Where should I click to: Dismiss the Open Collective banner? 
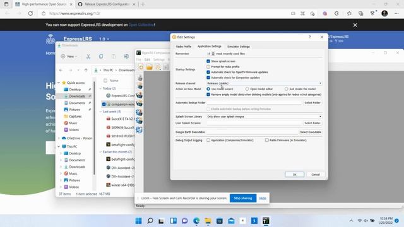click(x=355, y=25)
